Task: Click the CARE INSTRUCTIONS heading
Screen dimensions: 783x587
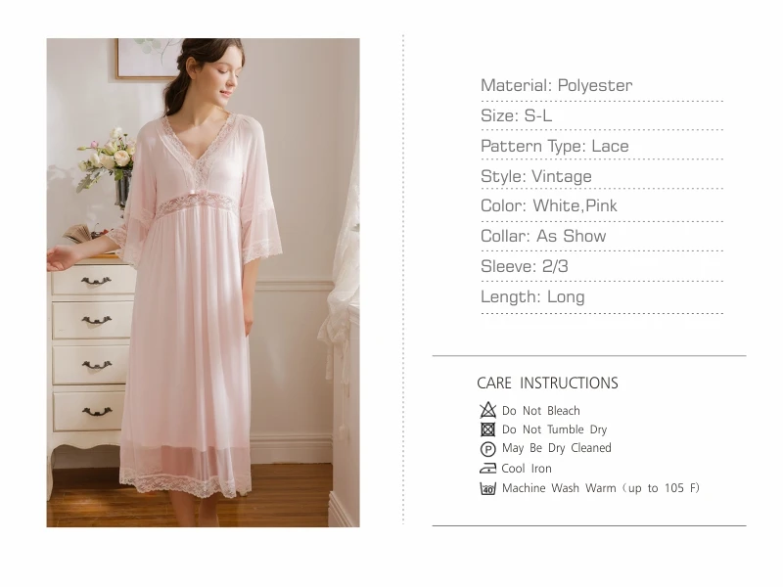Action: point(547,383)
